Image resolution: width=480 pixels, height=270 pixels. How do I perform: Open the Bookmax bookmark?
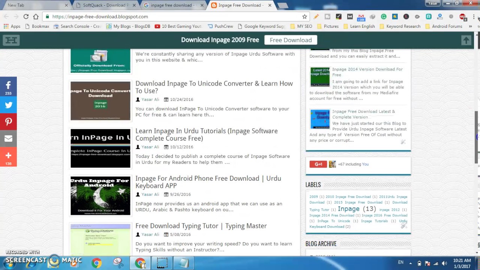[x=37, y=26]
